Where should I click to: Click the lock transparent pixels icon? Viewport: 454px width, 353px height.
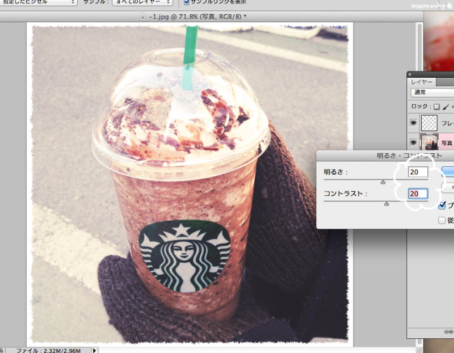point(436,107)
